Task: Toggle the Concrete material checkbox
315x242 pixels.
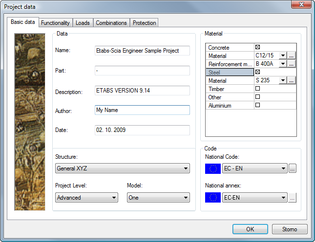Action: pyautogui.click(x=257, y=47)
